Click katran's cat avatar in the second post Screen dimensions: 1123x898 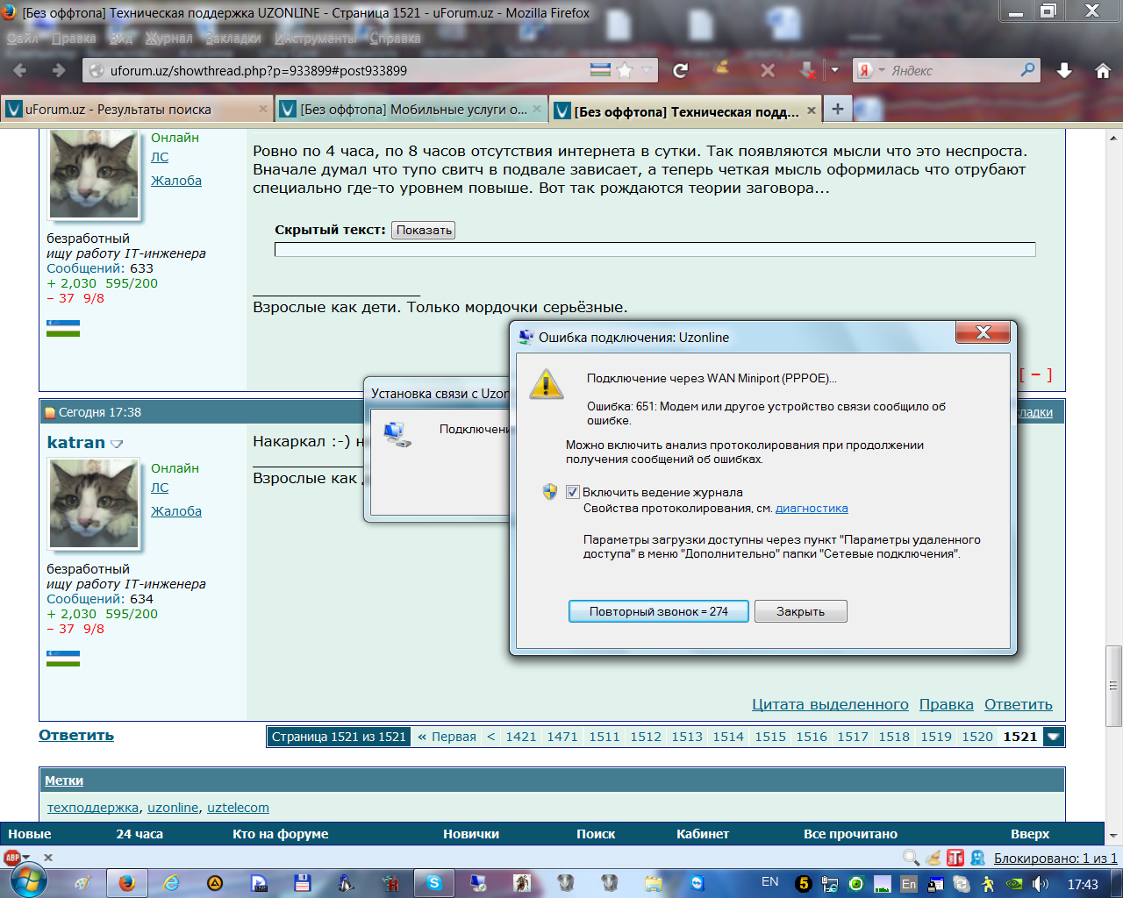pos(94,504)
